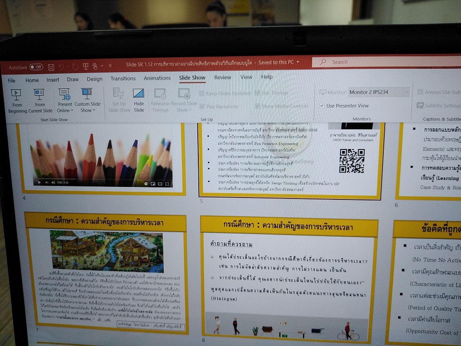Image resolution: width=461 pixels, height=346 pixels.
Task: Expand the Saved to this PC dropdown
Action: point(298,62)
